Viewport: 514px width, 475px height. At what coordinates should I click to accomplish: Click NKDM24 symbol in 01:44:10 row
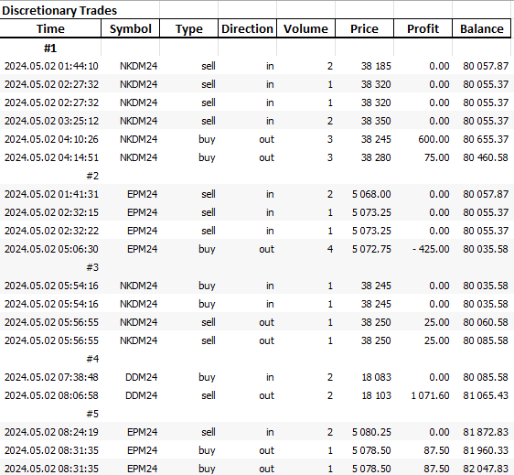point(138,66)
